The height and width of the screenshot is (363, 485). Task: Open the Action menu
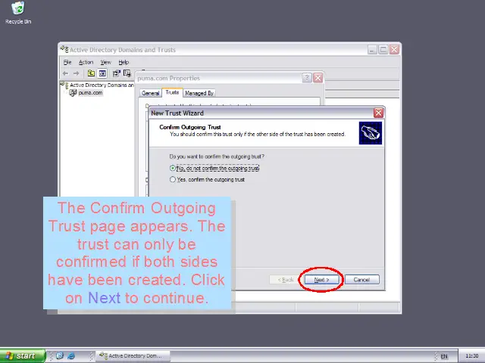(86, 62)
